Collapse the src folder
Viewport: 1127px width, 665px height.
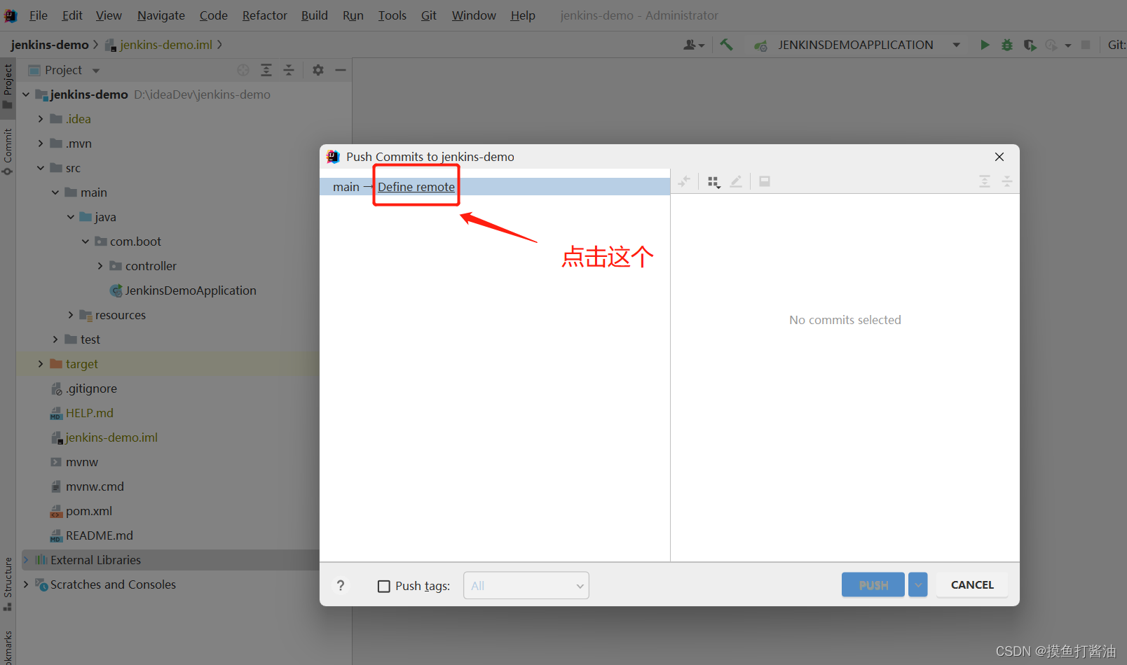[x=41, y=168]
